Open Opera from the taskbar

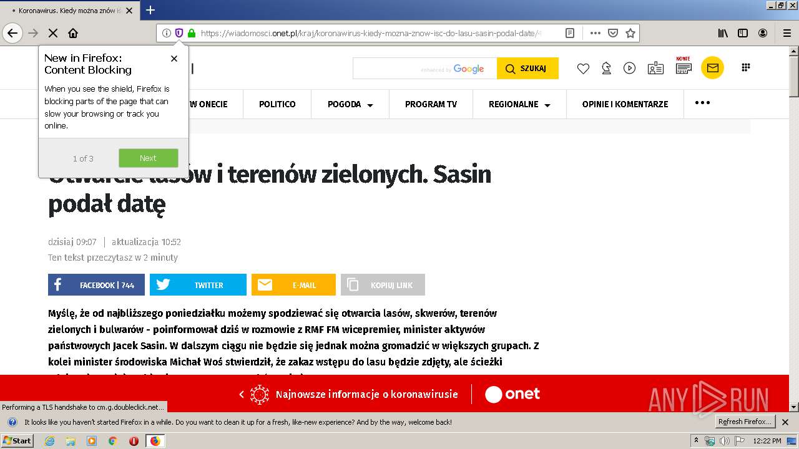click(x=134, y=441)
